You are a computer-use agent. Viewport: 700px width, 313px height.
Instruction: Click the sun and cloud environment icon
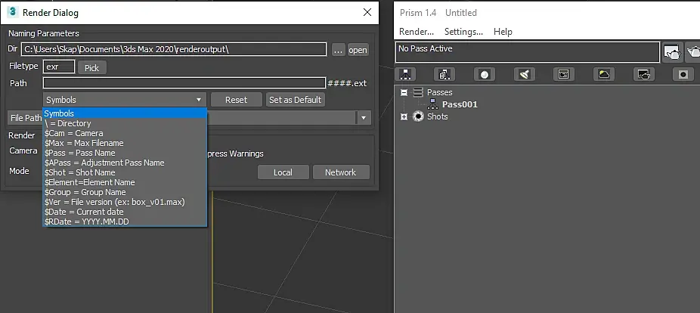(603, 74)
